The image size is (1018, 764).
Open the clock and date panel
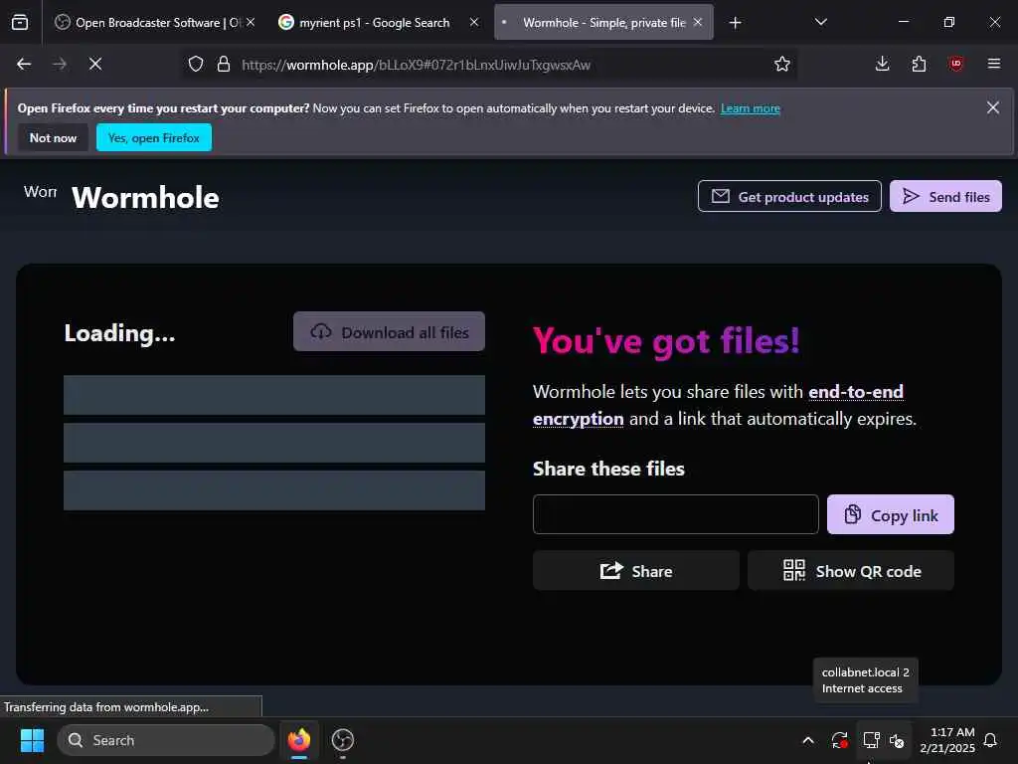pyautogui.click(x=947, y=740)
